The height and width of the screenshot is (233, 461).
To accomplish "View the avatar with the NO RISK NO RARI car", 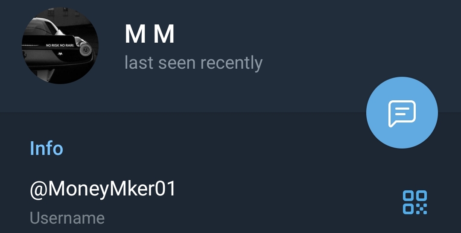I will pyautogui.click(x=60, y=46).
